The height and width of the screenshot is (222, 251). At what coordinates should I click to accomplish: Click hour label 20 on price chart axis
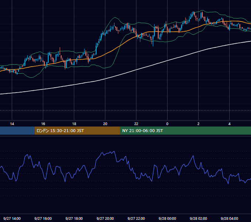pos(105,124)
